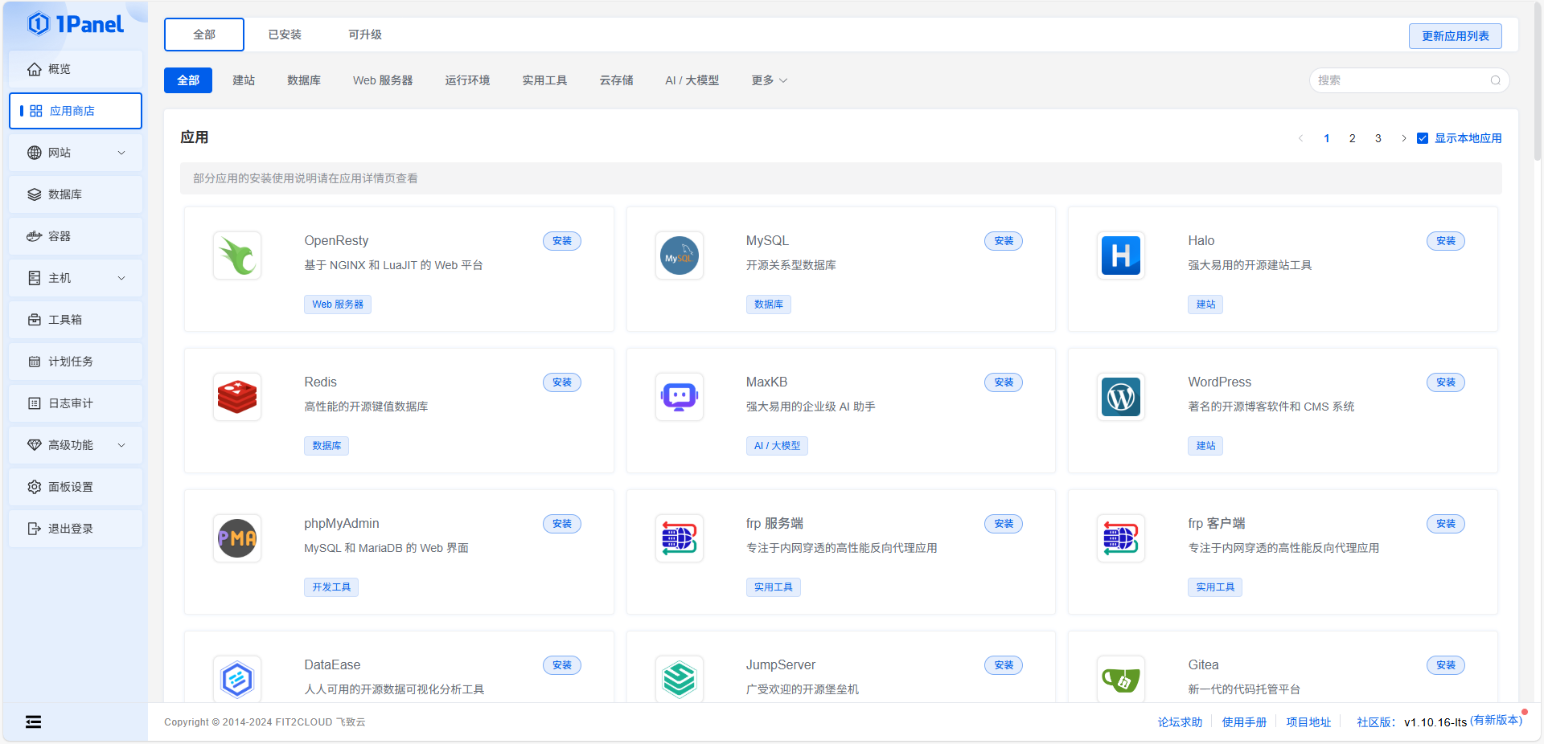Open the 面板设置 gear icon
1544x744 pixels.
click(35, 487)
